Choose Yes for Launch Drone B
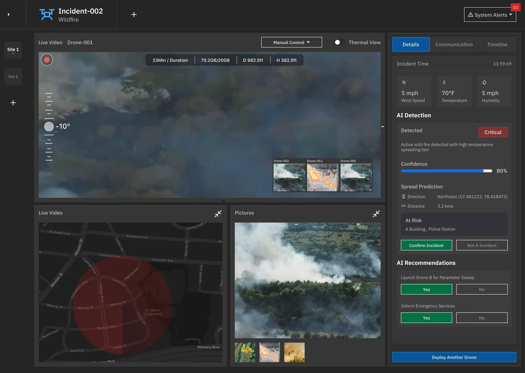This screenshot has width=525, height=373. [x=427, y=289]
